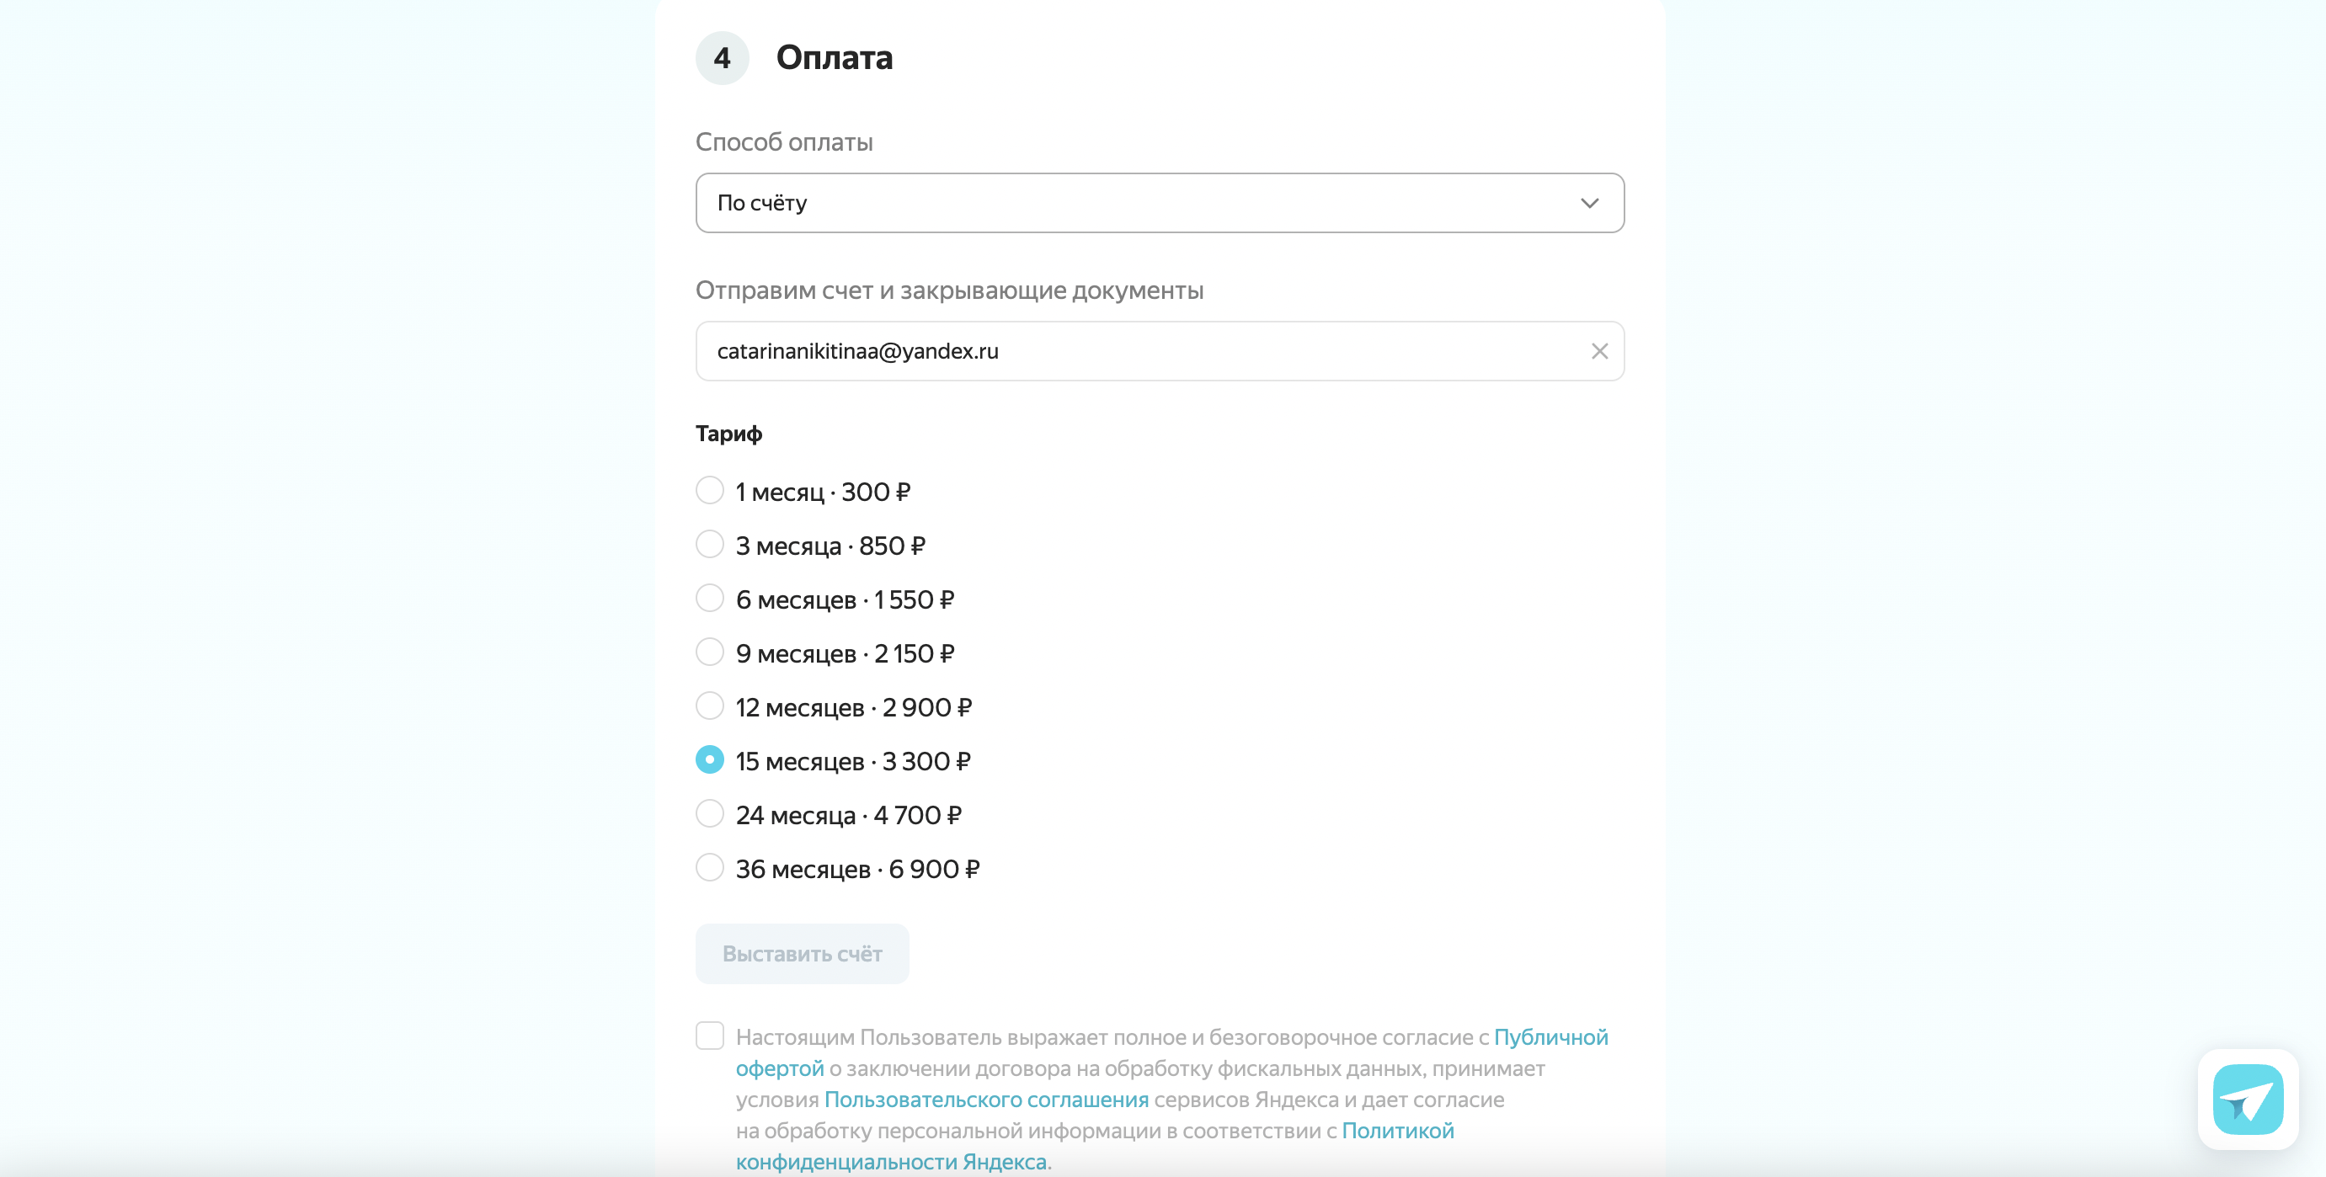Click the selected 15 месяцев radio button
This screenshot has height=1177, width=2326.
[x=710, y=760]
